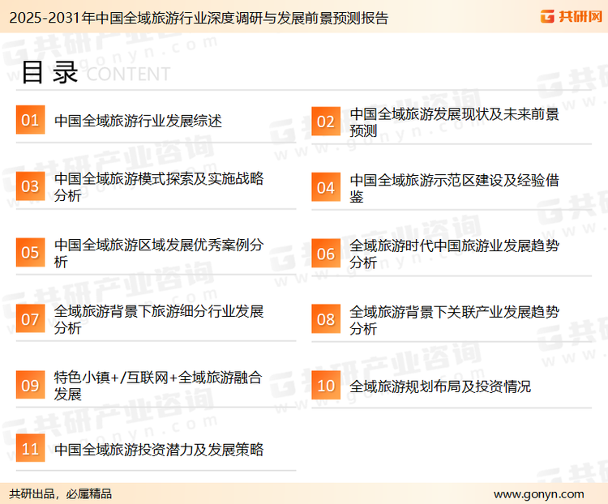Open chapter via the 07 badge
Image resolution: width=608 pixels, height=504 pixels.
[30, 319]
